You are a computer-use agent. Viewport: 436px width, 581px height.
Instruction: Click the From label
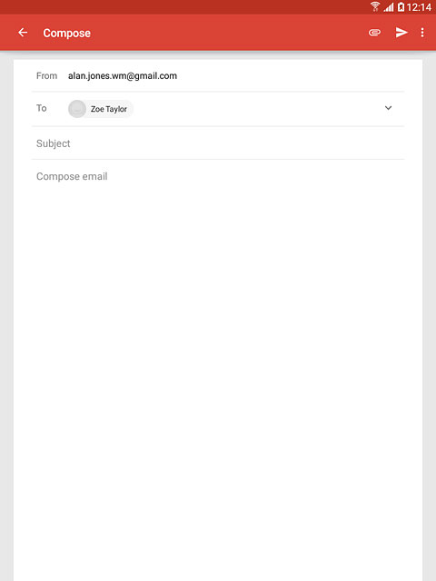click(x=46, y=76)
